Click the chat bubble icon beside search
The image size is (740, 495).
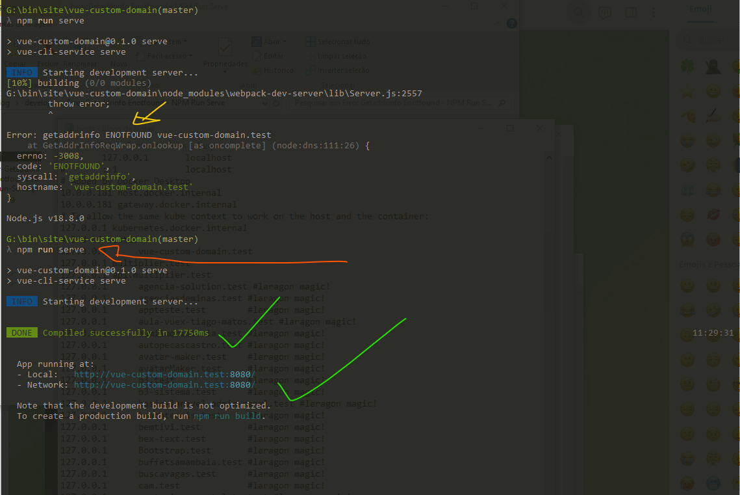pos(604,12)
